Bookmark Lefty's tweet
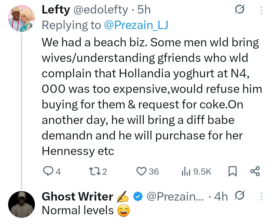Screen dimensions: 275x224 pyautogui.click(x=232, y=172)
